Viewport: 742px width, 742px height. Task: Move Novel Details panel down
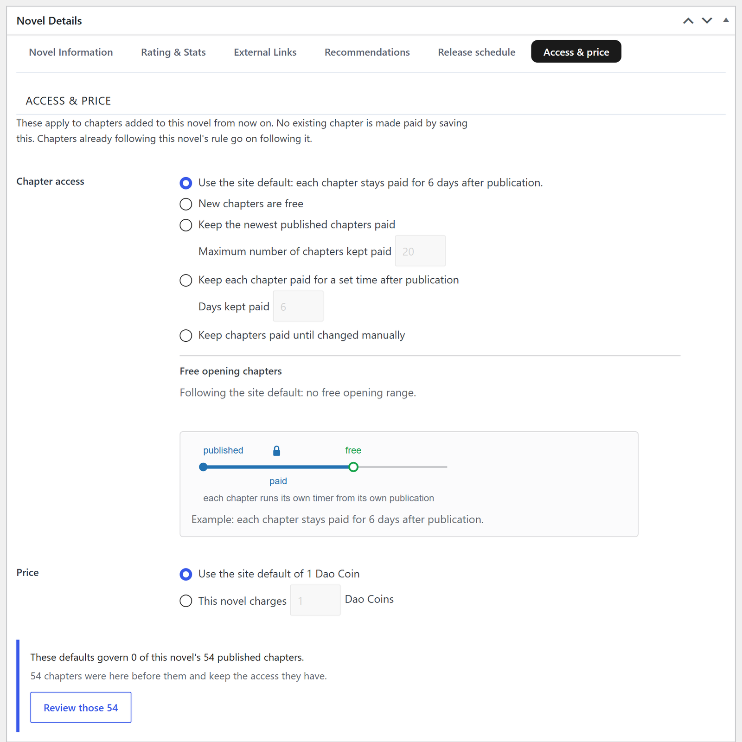tap(707, 21)
